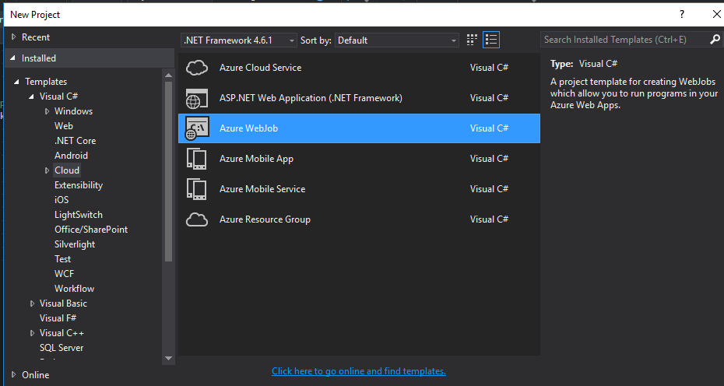724x386 pixels.
Task: Close the New Project dialog
Action: (x=716, y=14)
